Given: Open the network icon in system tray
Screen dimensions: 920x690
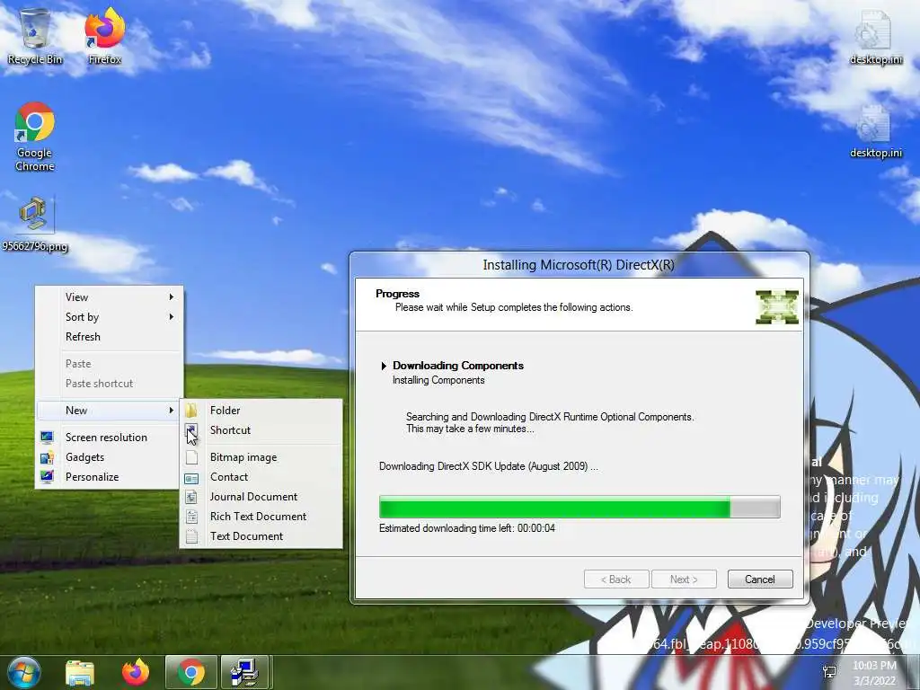Looking at the screenshot, I should pyautogui.click(x=829, y=672).
